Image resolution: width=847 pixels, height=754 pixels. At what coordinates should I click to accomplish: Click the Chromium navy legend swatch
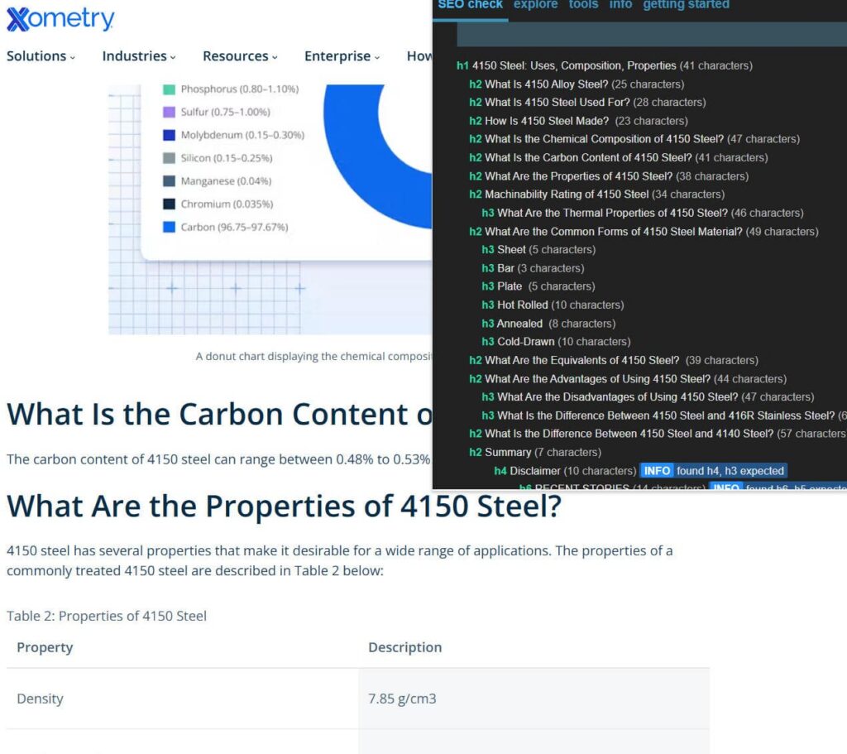pyautogui.click(x=169, y=204)
